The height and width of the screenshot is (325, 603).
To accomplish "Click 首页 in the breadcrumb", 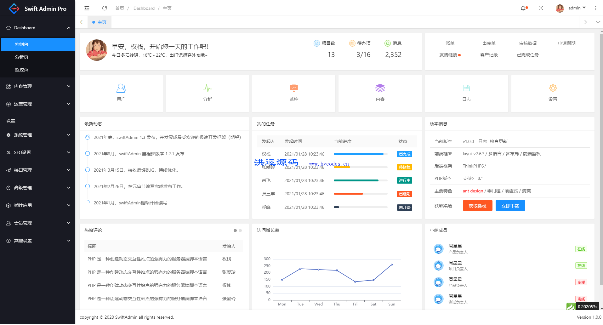I will [x=120, y=8].
